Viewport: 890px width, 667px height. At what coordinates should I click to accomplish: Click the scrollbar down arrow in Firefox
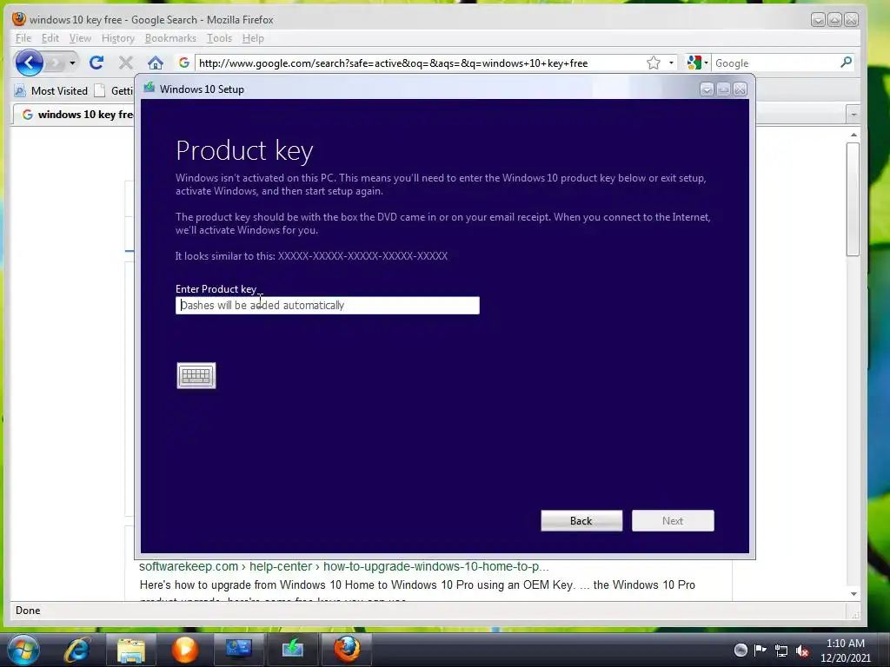point(853,594)
